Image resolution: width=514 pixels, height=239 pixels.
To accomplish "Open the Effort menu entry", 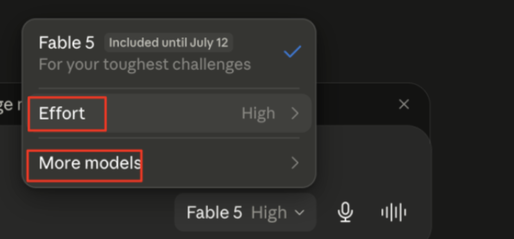I will (169, 113).
